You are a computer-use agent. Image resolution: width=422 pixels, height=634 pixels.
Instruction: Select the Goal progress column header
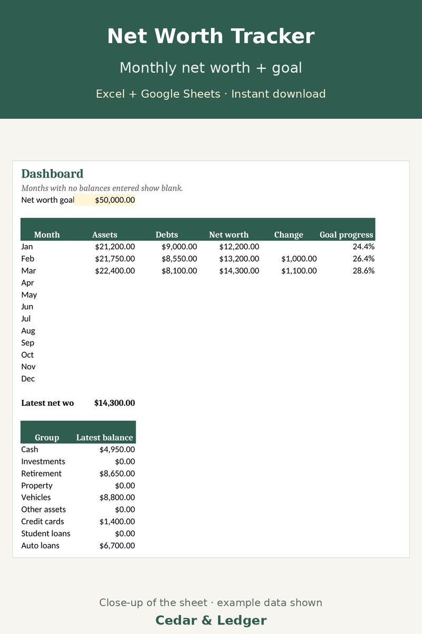[347, 235]
